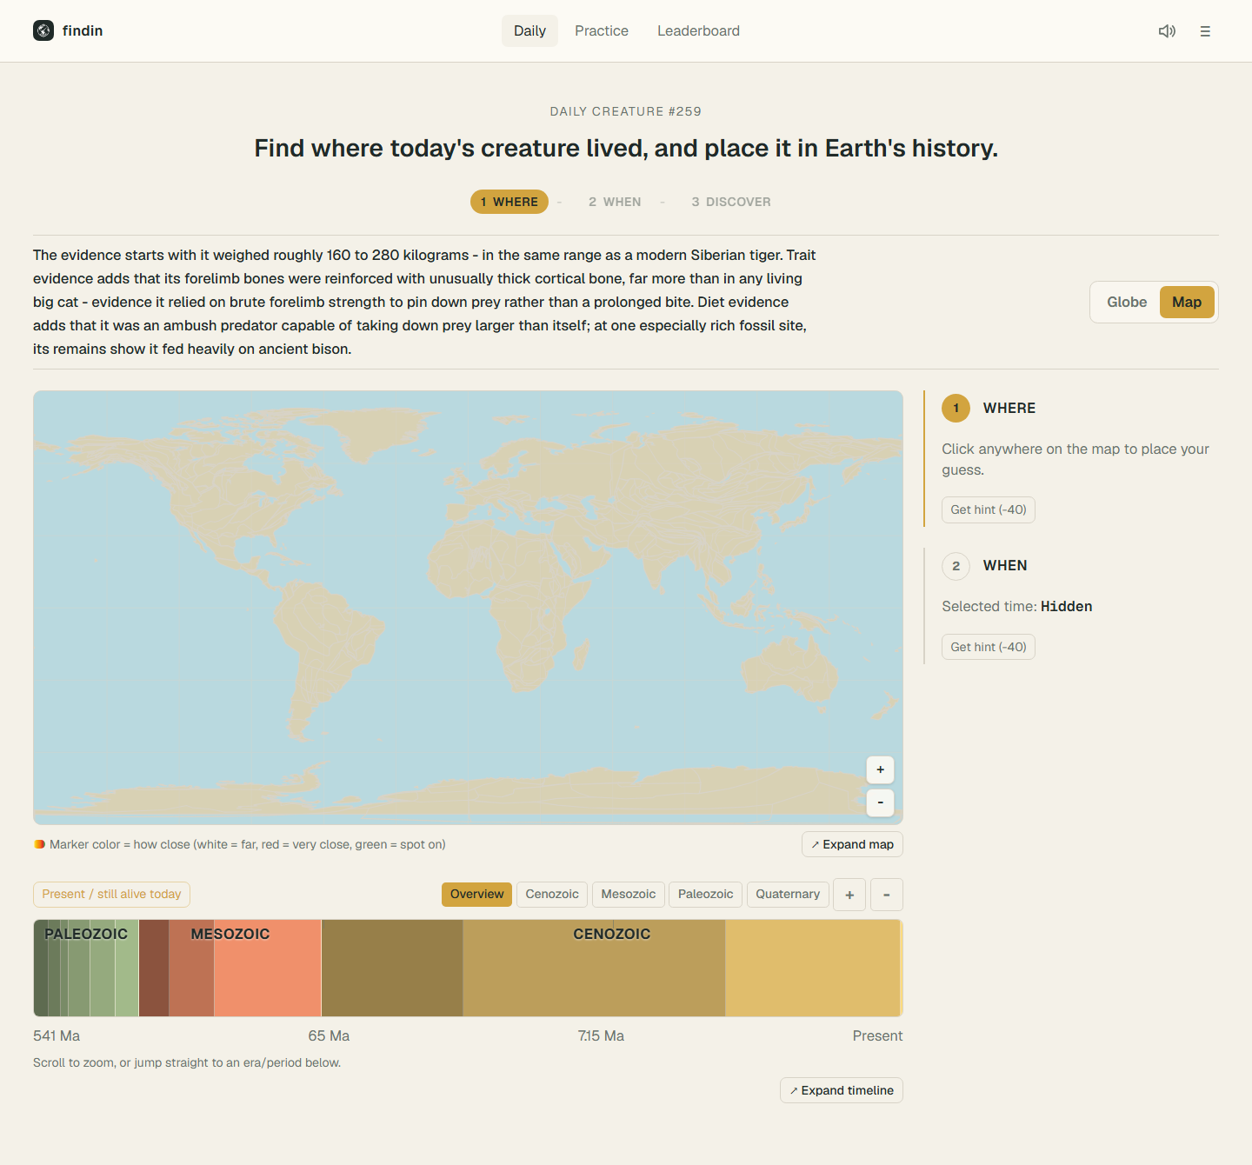This screenshot has height=1165, width=1252.
Task: Select the DISCOVER step
Action: [x=731, y=202]
